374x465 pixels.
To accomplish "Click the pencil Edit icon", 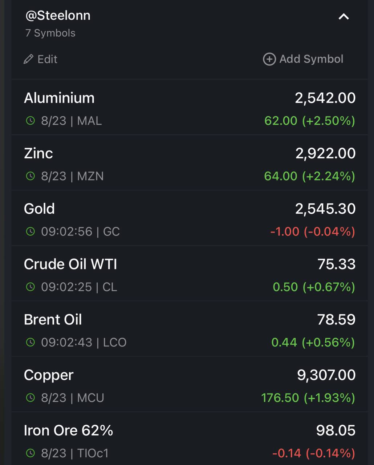I will tap(28, 59).
